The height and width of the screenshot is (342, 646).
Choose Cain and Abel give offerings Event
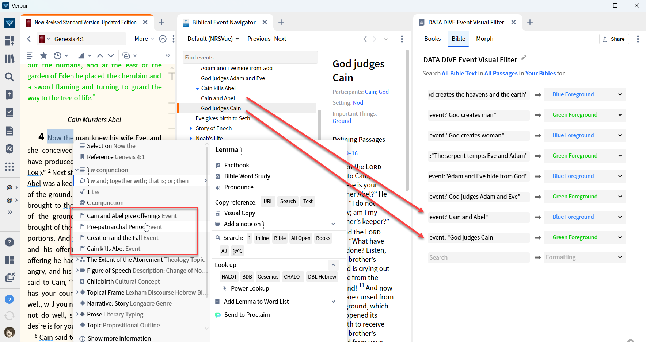132,216
